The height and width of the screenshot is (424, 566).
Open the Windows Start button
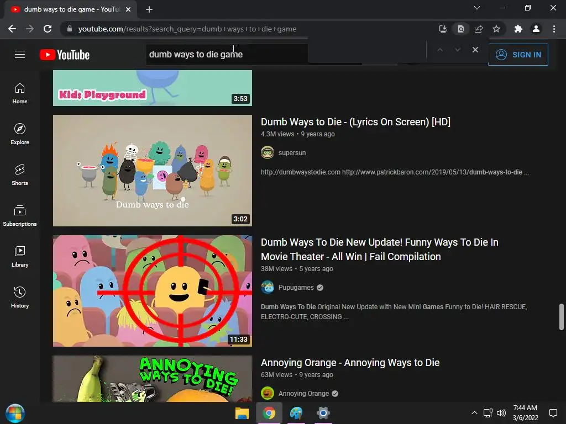[x=15, y=413]
